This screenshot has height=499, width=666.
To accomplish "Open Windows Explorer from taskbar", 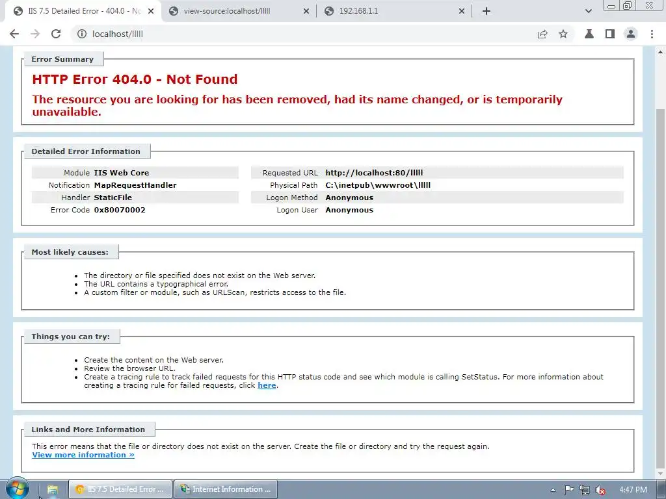I will point(52,489).
